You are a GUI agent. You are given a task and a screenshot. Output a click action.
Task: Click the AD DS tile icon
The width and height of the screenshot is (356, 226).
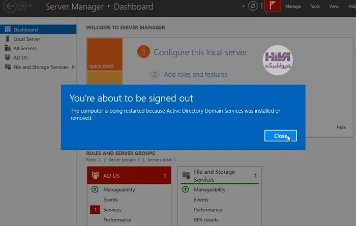(x=95, y=175)
